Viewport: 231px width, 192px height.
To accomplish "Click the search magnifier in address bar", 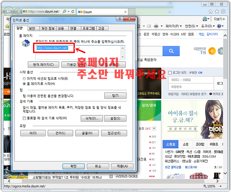I will (x=64, y=11).
